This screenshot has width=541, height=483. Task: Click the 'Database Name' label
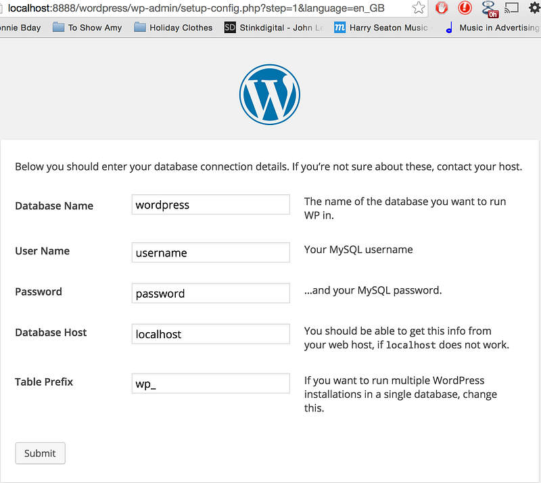(x=54, y=206)
